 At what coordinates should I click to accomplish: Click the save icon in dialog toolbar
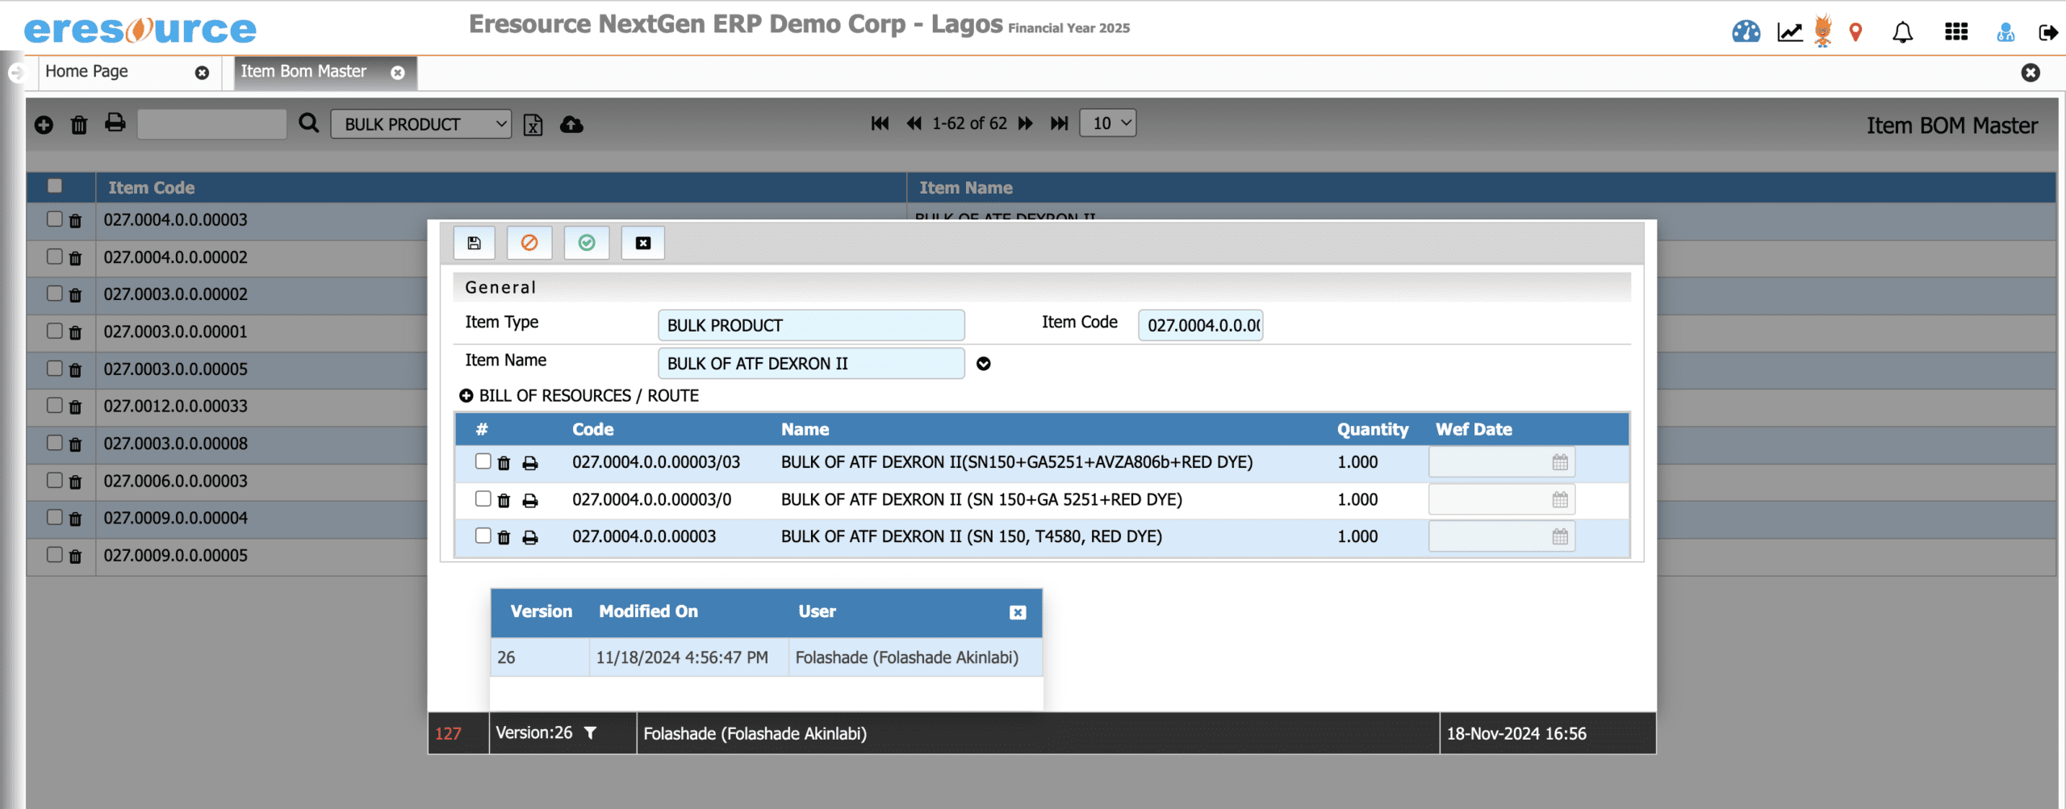pos(474,243)
